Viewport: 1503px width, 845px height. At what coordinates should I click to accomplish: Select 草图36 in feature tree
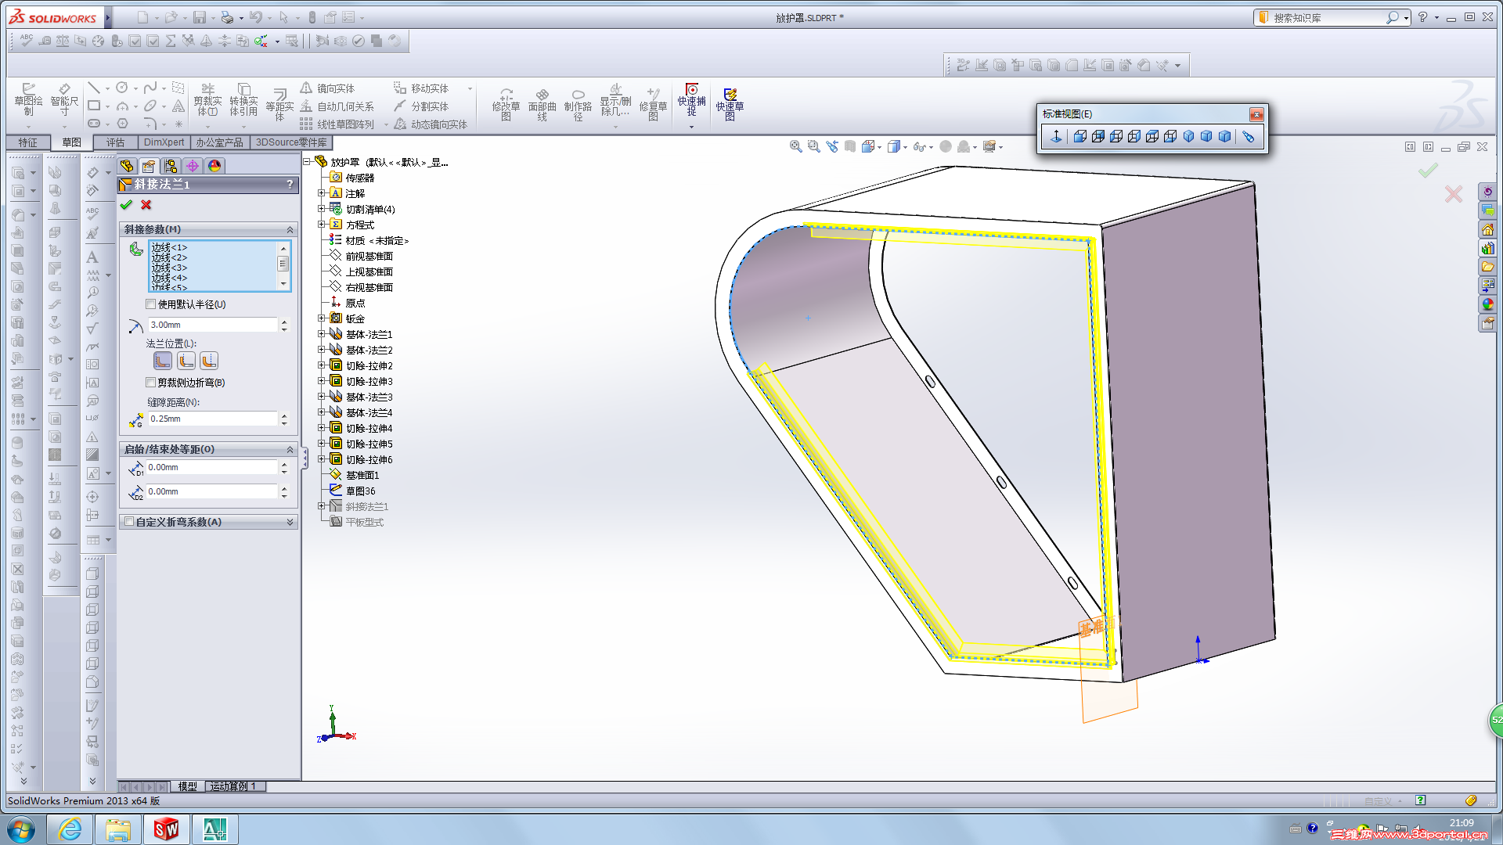point(360,491)
